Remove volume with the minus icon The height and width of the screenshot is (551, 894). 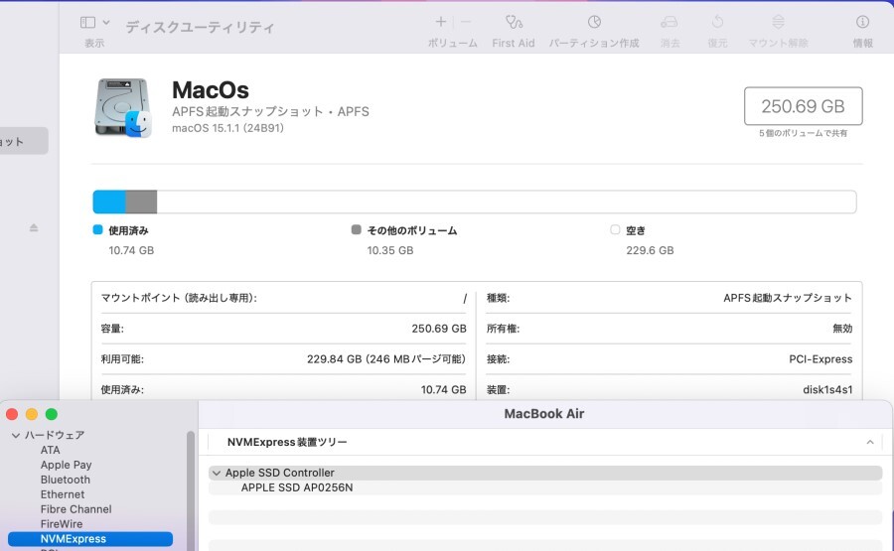click(x=466, y=22)
